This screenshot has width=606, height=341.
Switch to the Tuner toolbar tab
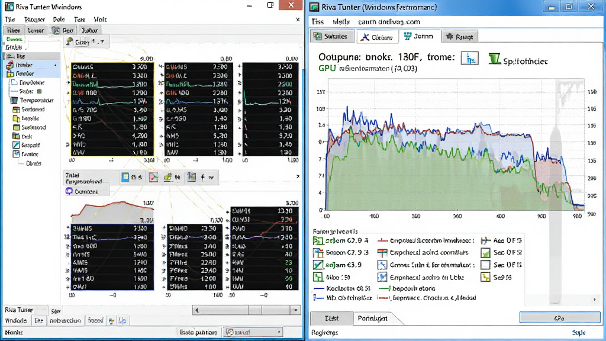click(36, 30)
